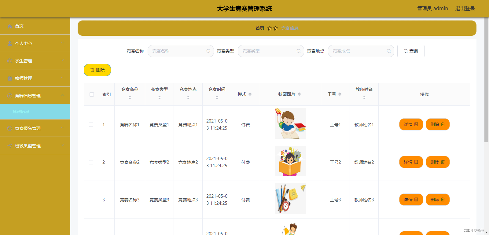Click the search icon in 竞赛名称 field
The image size is (489, 235).
coord(208,51)
